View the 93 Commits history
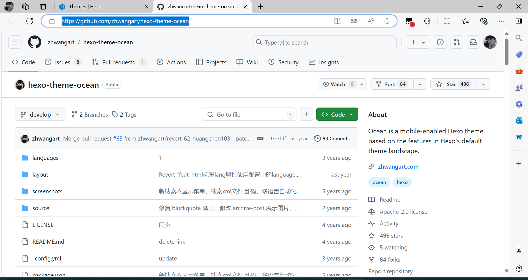 point(332,138)
